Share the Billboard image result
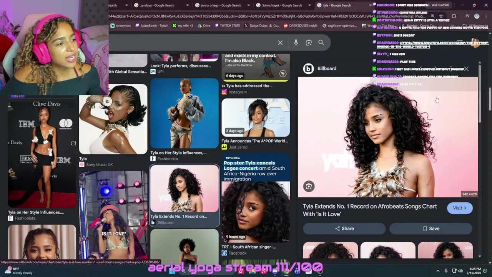The image size is (492, 277). click(x=344, y=229)
